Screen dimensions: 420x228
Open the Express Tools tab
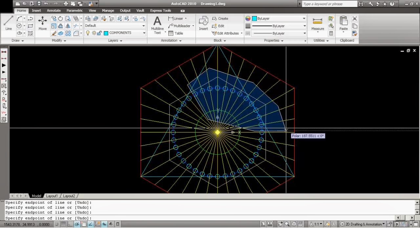click(x=160, y=10)
